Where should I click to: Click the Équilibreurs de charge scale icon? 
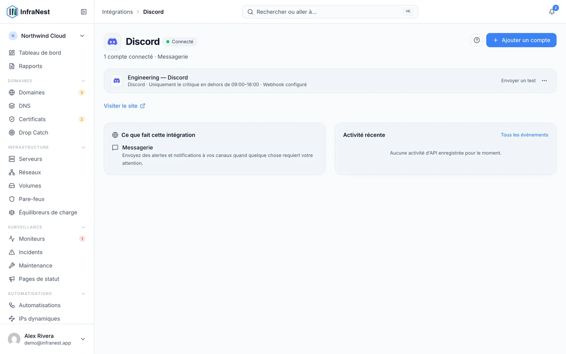12,212
